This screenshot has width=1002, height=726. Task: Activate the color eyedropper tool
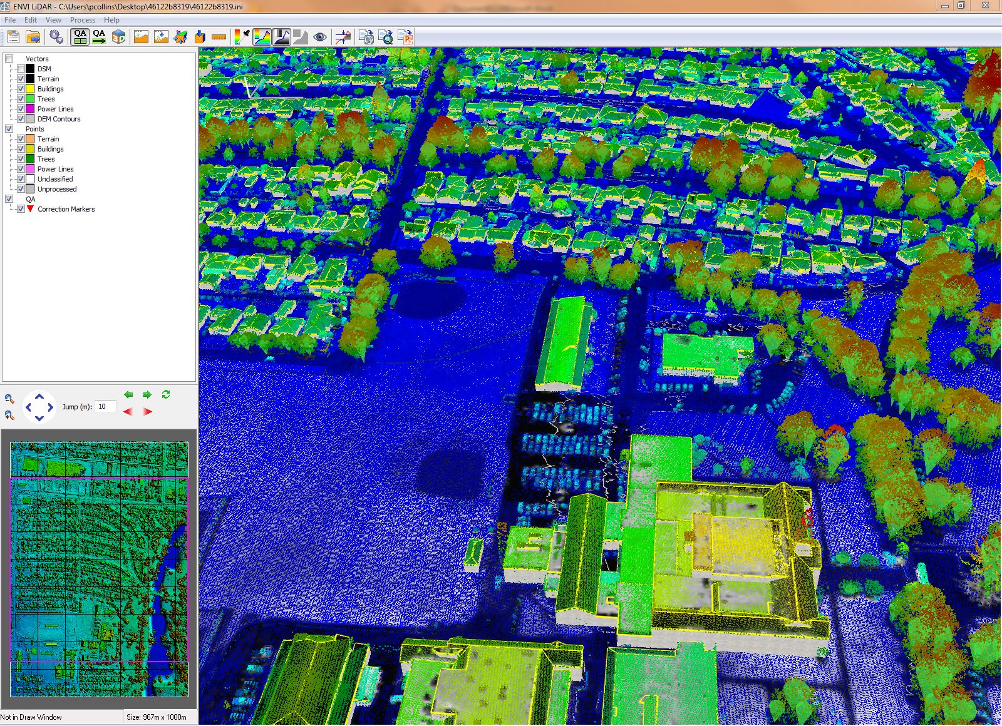[x=240, y=36]
